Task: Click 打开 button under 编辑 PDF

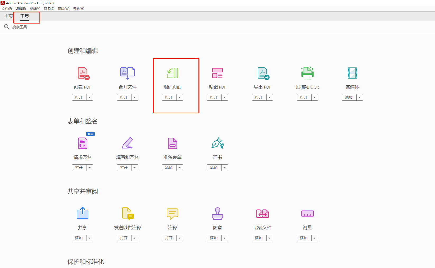Action: click(x=214, y=98)
